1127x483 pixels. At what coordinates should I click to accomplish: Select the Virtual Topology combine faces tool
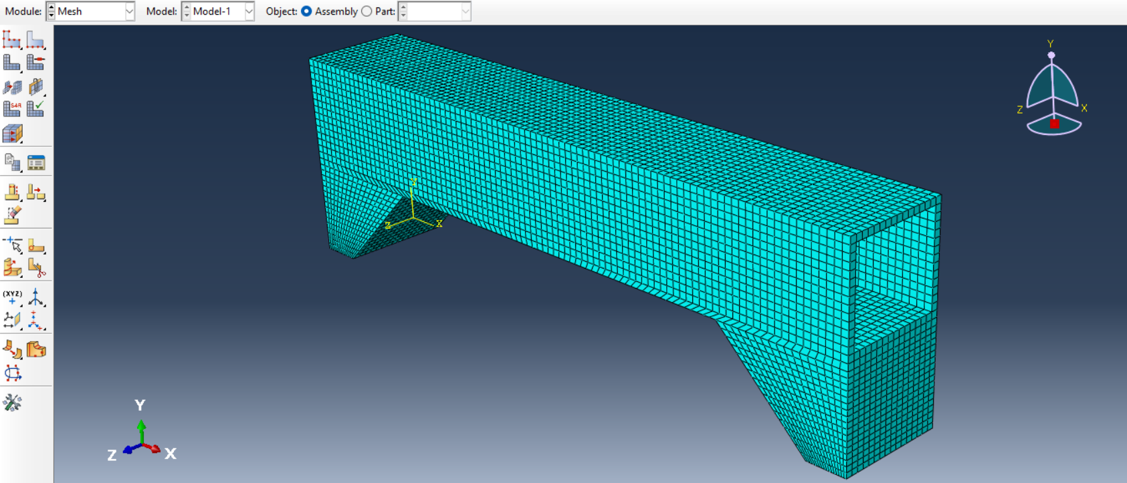coord(12,349)
